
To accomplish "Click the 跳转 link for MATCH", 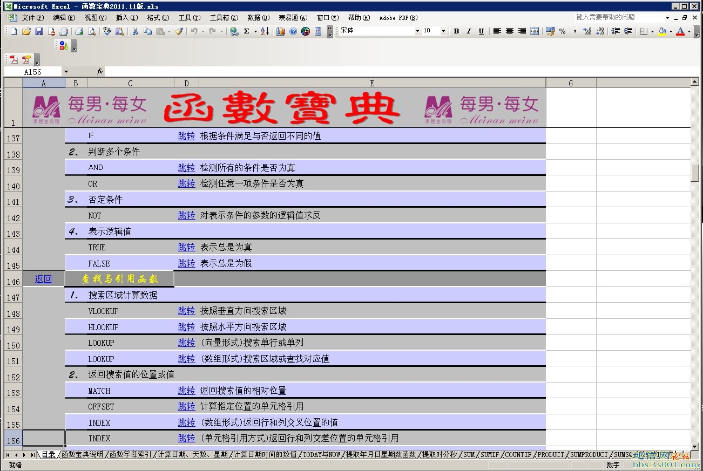I will [186, 391].
